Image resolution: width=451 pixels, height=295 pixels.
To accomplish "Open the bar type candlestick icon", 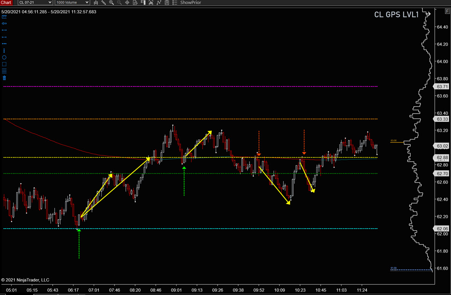I will 96,3.
